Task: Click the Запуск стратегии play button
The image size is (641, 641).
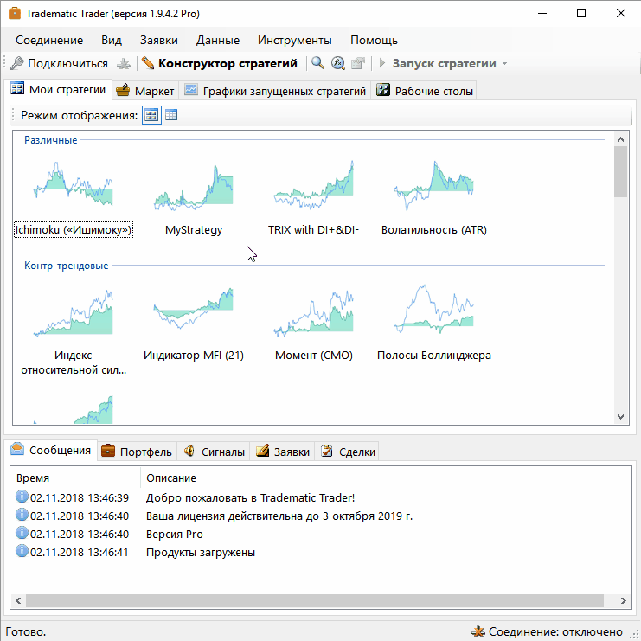Action: click(382, 63)
